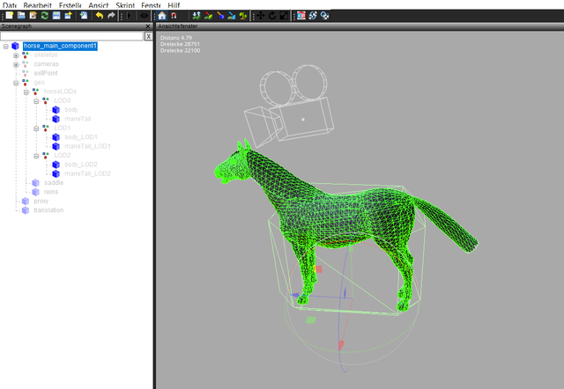Click the last toolbar icon with overlapping circles

point(324,16)
